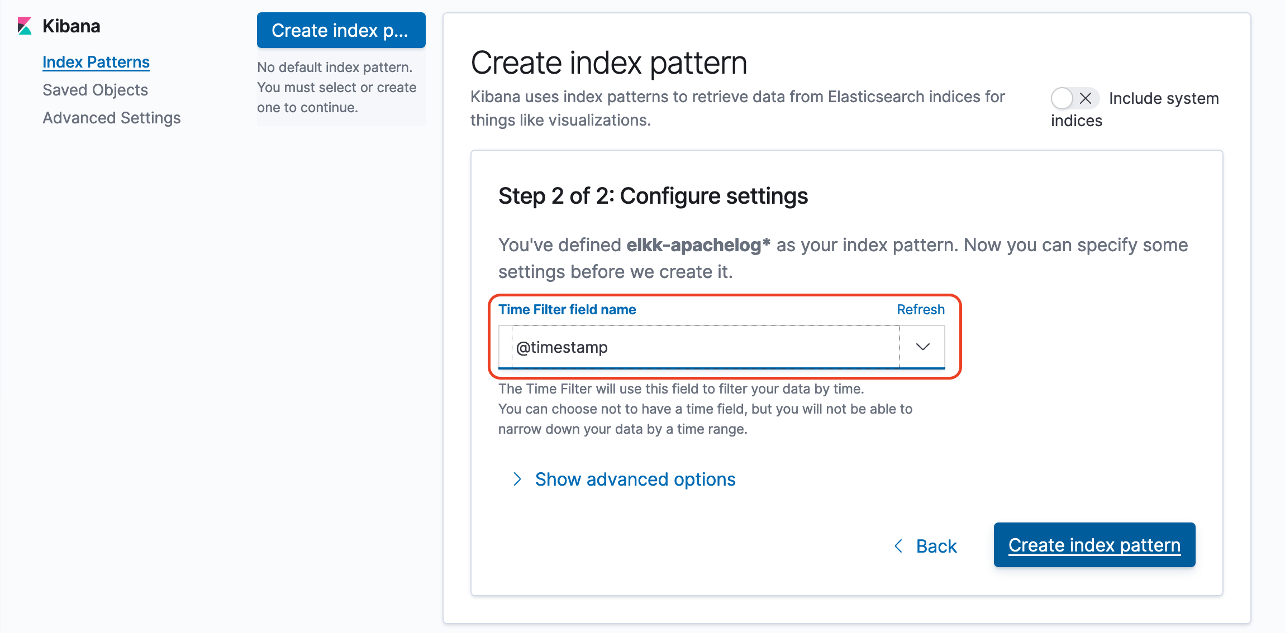This screenshot has width=1285, height=633.
Task: Click the arrow icon beside Show advanced options
Action: tap(517, 479)
